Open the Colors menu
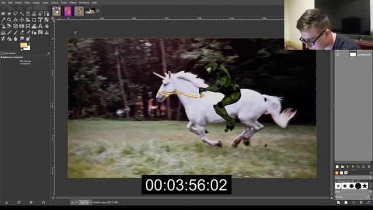 point(54,2)
